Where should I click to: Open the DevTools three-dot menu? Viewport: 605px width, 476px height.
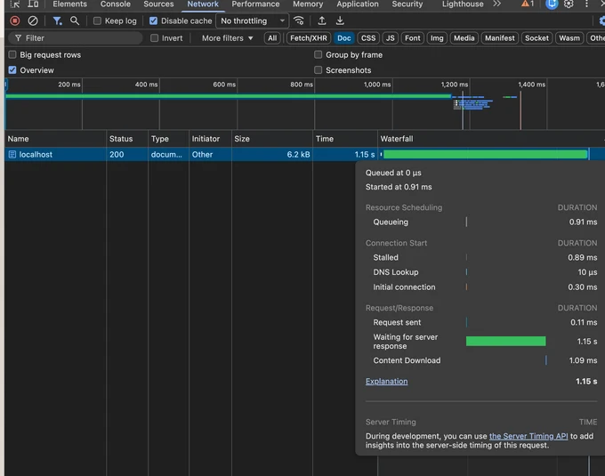(586, 4)
